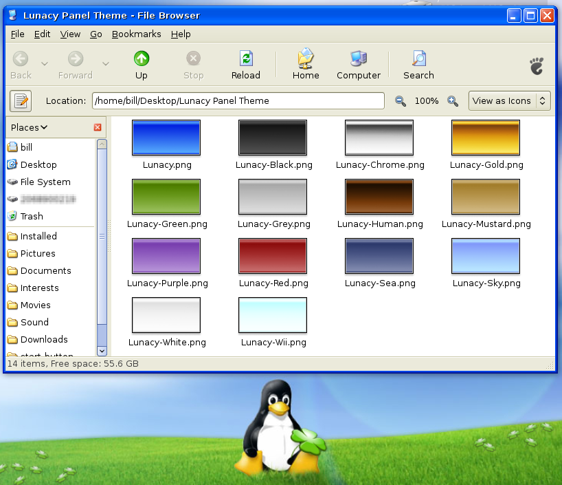Select the Lunacy-Grey.png thumbnail

click(273, 197)
